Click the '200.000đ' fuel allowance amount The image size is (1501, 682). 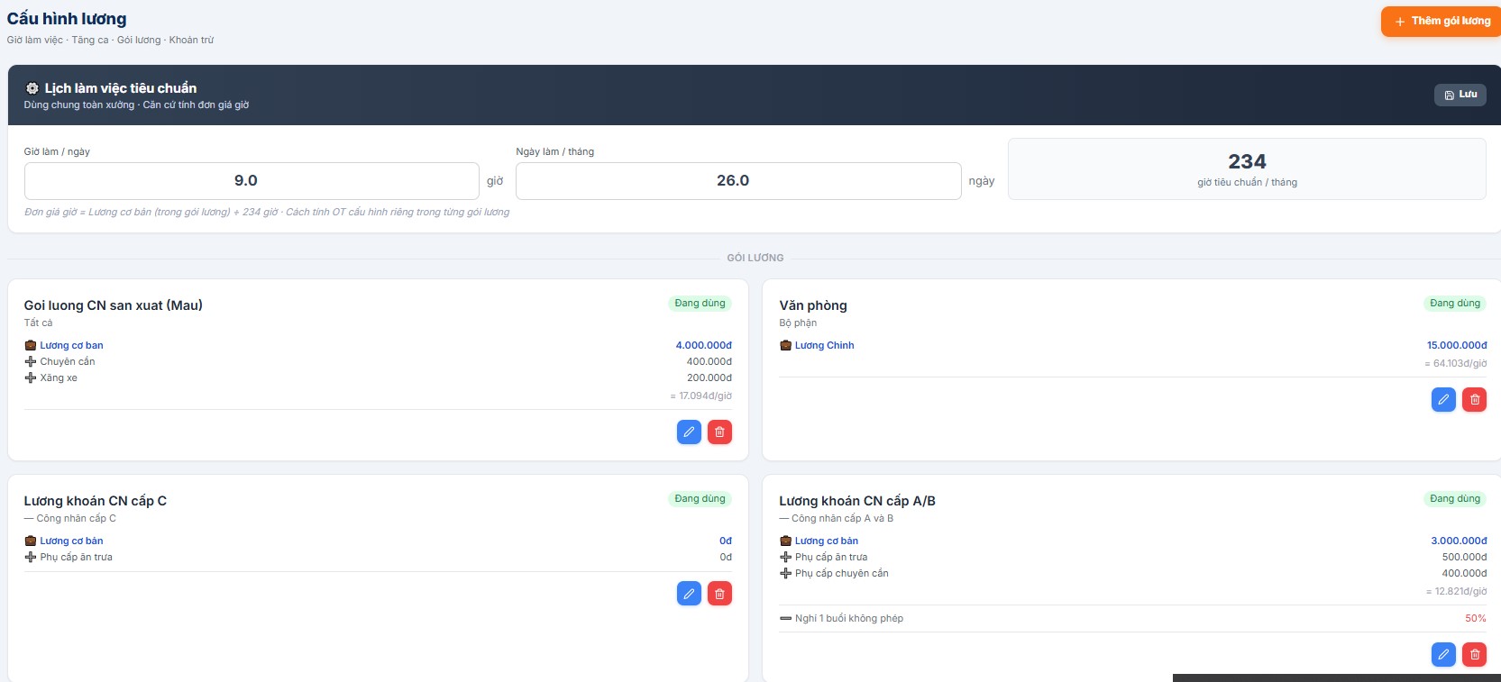(709, 377)
